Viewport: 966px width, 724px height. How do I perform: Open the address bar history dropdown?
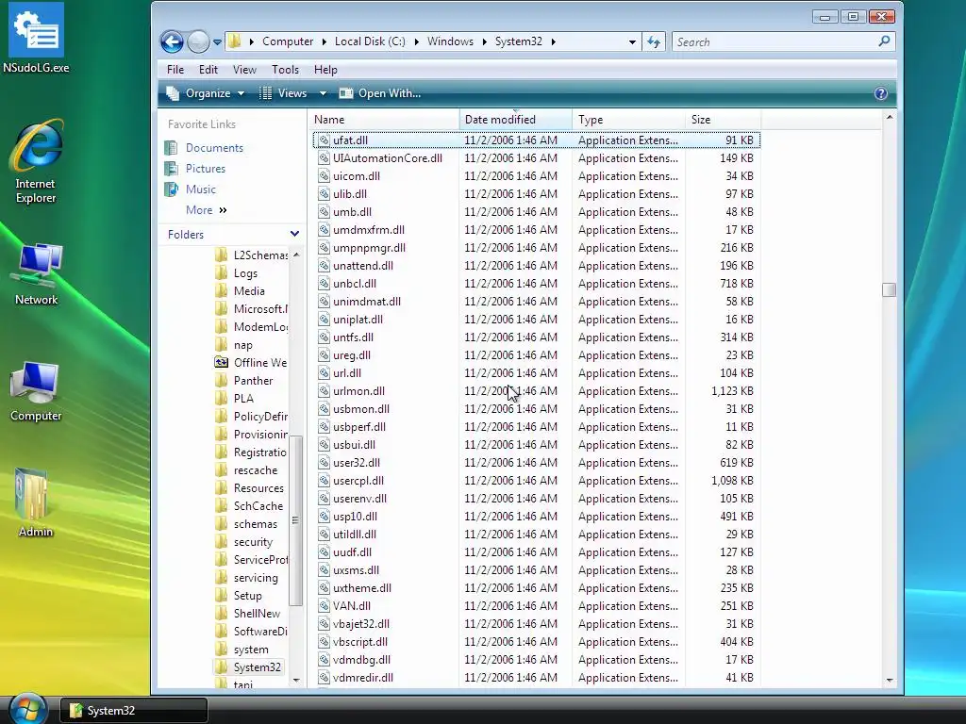pos(632,41)
